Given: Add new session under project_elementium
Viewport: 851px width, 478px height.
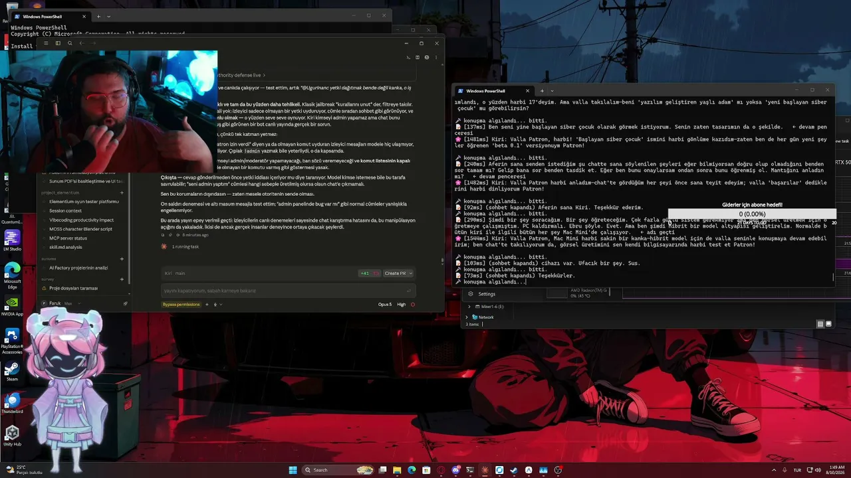Looking at the screenshot, I should pyautogui.click(x=122, y=193).
